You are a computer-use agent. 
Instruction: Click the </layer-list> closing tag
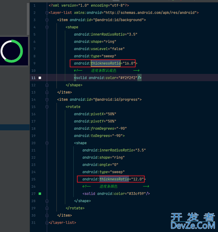(63, 223)
